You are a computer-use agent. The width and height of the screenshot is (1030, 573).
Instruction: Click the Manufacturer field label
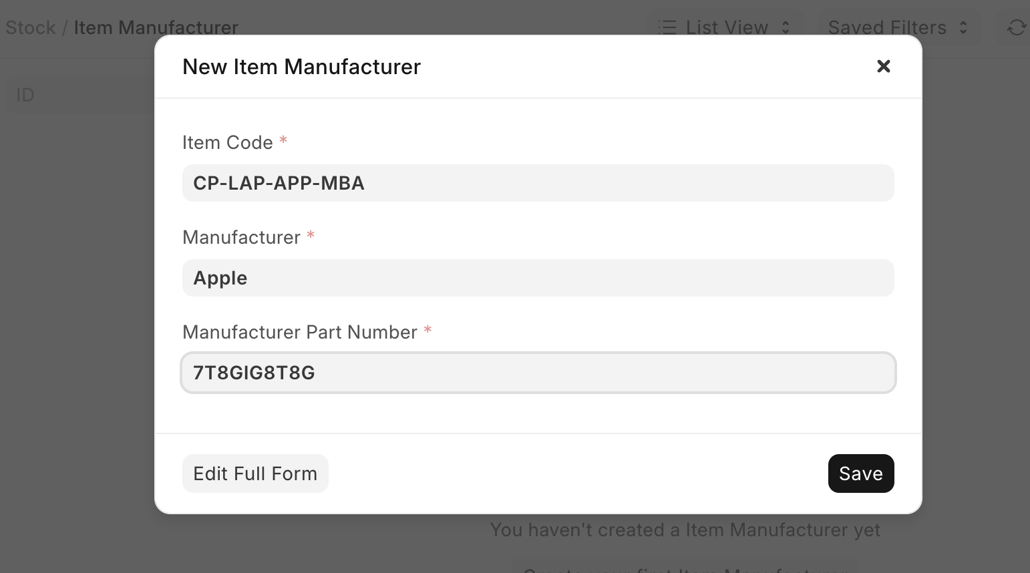[x=241, y=237]
